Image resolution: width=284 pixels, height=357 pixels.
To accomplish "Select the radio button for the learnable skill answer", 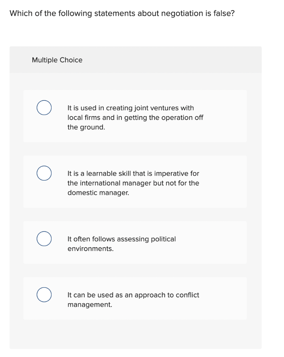I will pyautogui.click(x=44, y=172).
